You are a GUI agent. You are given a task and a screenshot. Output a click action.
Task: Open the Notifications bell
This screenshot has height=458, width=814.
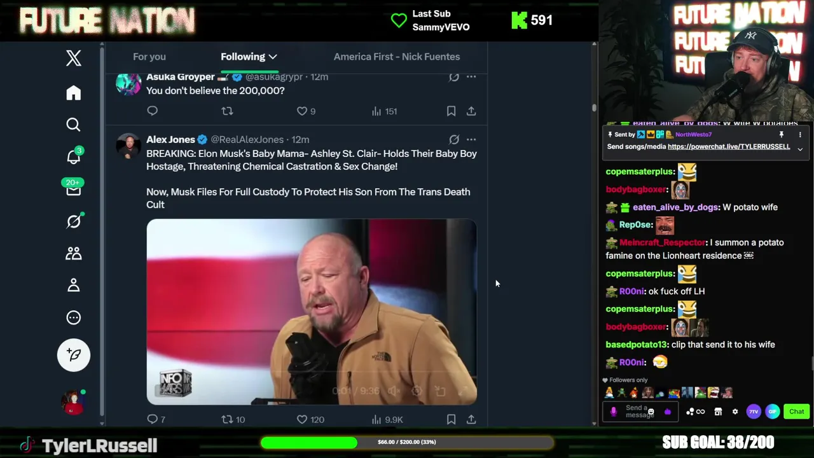tap(74, 156)
